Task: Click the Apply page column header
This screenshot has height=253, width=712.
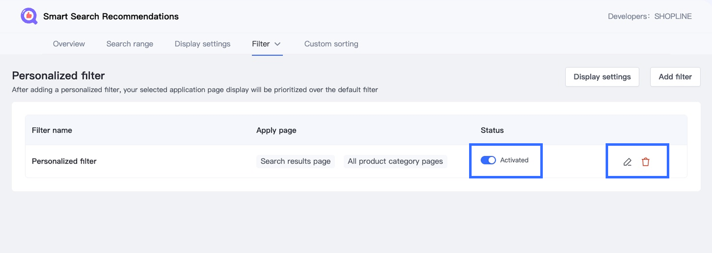Action: click(x=276, y=130)
